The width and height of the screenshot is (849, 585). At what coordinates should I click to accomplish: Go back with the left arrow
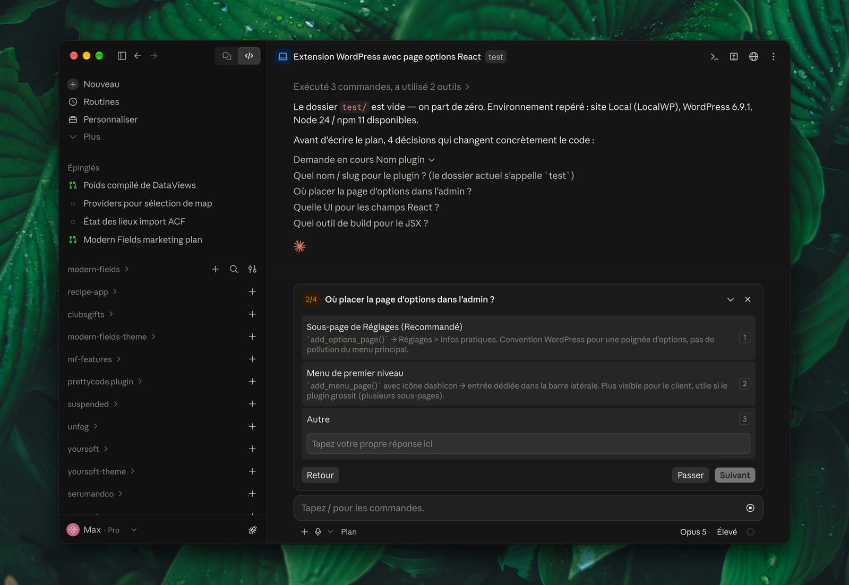click(138, 56)
